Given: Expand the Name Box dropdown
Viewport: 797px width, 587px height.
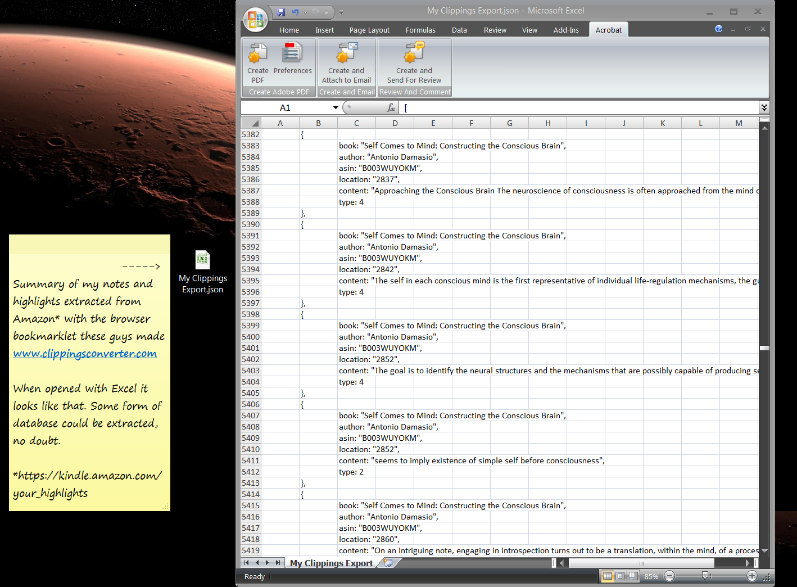Looking at the screenshot, I should (336, 107).
